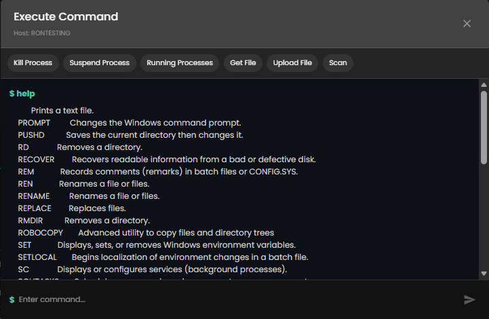This screenshot has width=489, height=319.
Task: Click the SETLOCAL line in the help output
Action: point(37,257)
